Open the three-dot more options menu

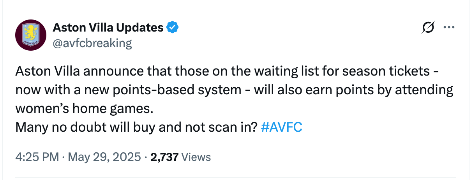click(449, 28)
